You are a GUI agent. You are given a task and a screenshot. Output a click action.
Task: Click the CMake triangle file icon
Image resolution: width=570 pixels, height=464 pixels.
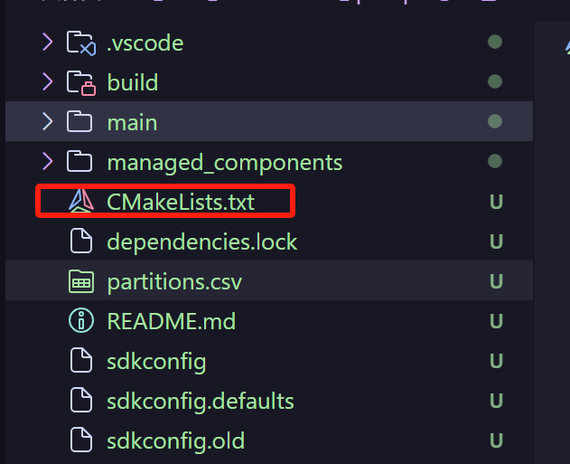coord(80,202)
